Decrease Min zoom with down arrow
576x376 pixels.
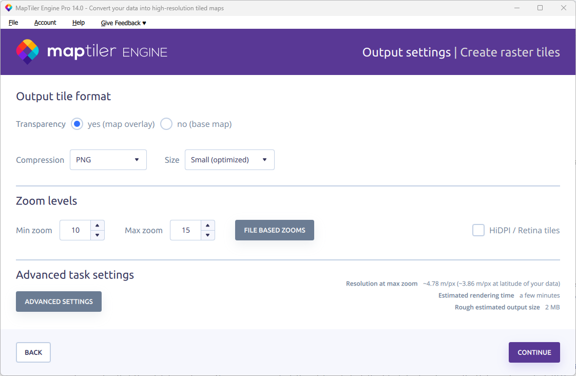[x=98, y=235]
